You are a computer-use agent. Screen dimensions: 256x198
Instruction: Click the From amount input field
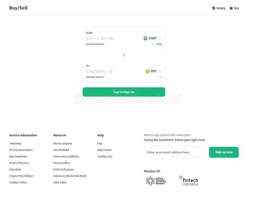[113, 38]
